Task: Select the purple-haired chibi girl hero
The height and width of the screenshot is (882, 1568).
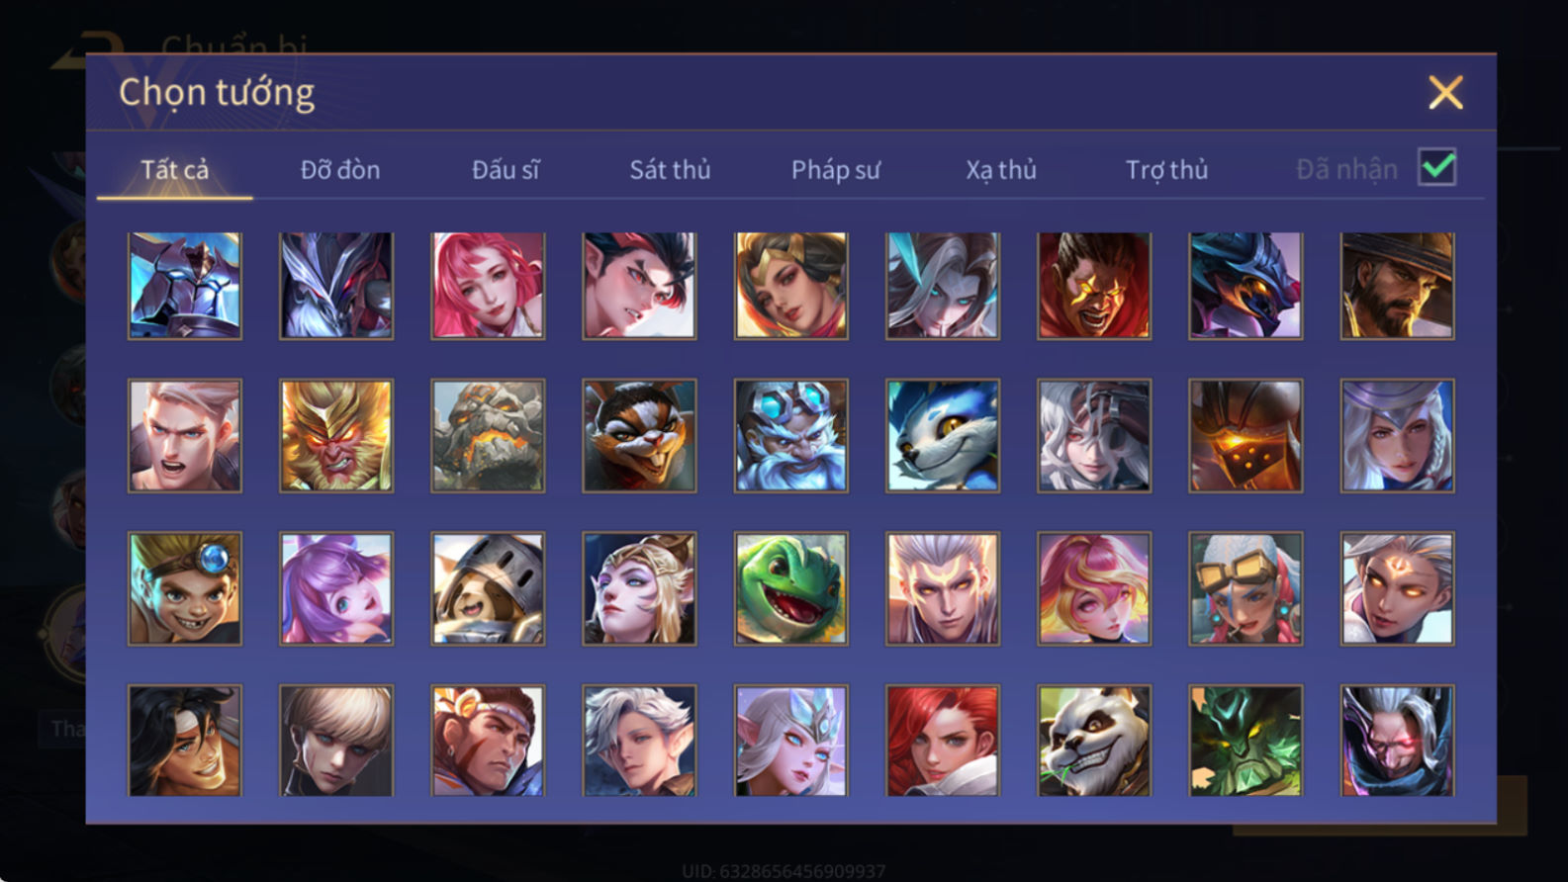Action: (x=336, y=588)
